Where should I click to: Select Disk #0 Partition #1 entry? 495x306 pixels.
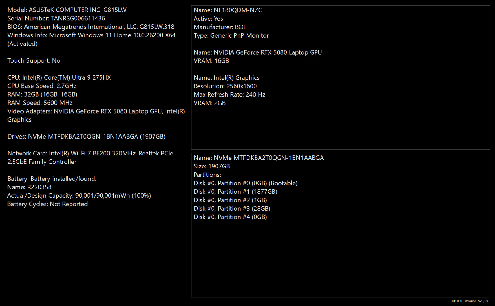click(235, 192)
